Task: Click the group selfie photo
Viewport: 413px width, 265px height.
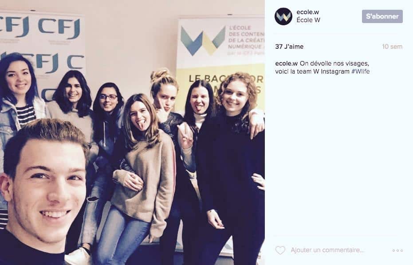Action: point(132,132)
